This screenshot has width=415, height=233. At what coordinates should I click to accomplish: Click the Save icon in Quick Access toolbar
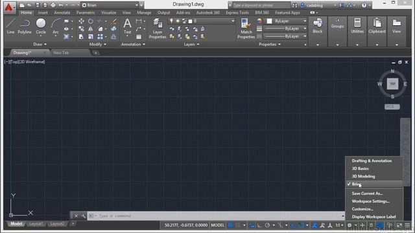[x=38, y=5]
